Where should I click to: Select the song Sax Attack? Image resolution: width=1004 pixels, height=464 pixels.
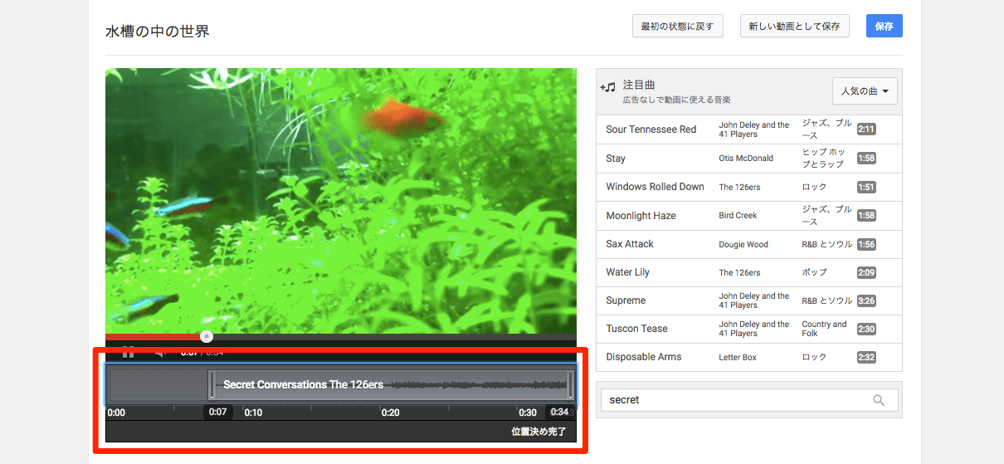[630, 244]
